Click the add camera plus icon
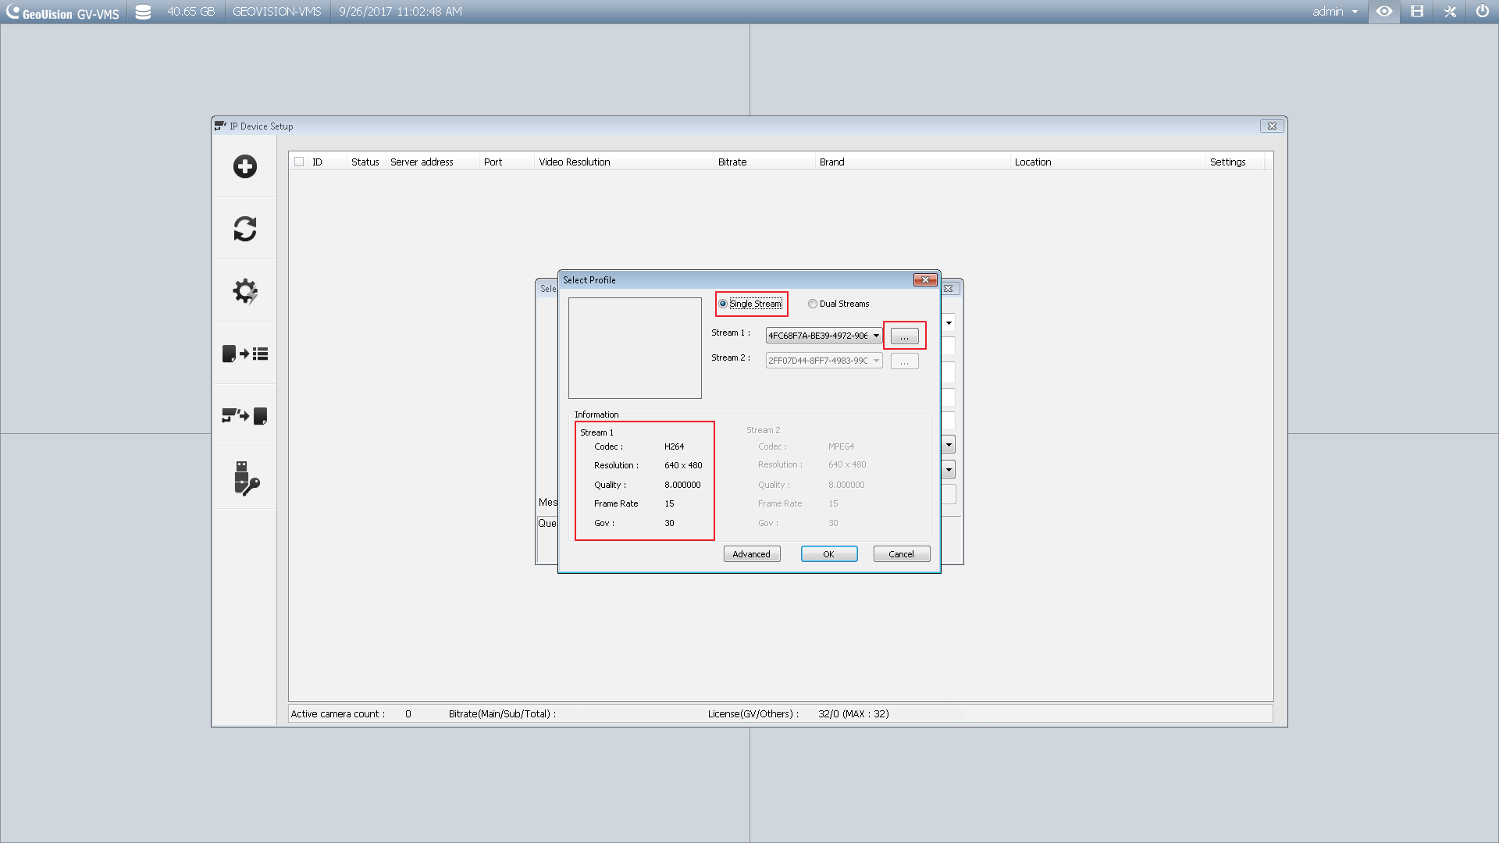 (x=244, y=166)
